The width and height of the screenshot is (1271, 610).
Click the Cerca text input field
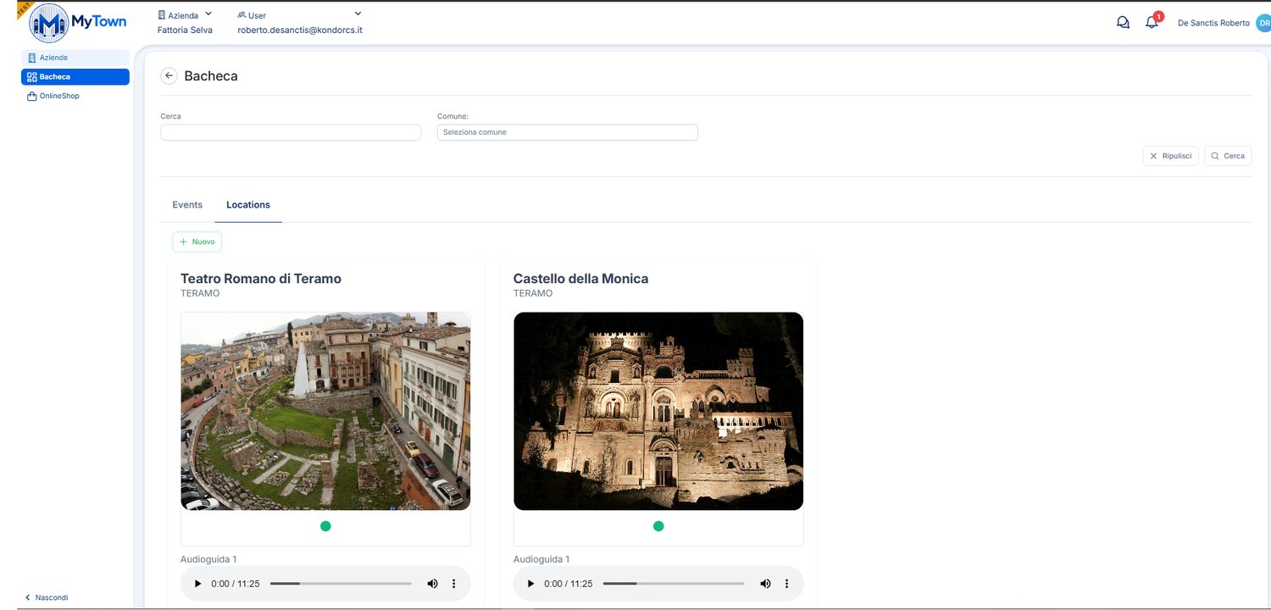[x=291, y=132]
